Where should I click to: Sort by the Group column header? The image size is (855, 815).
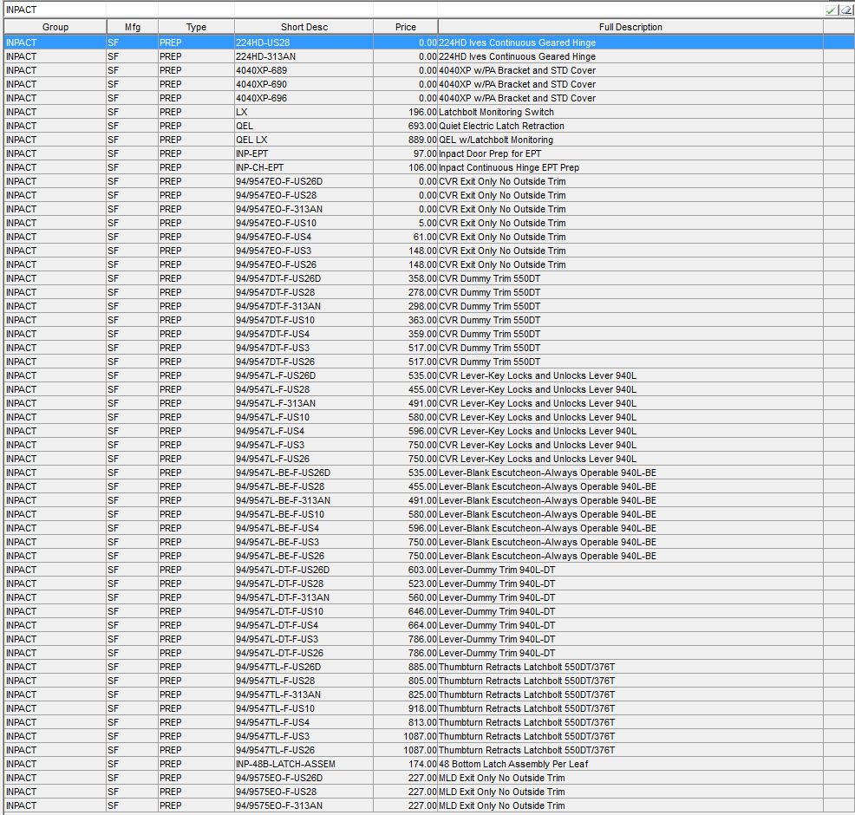coord(55,27)
